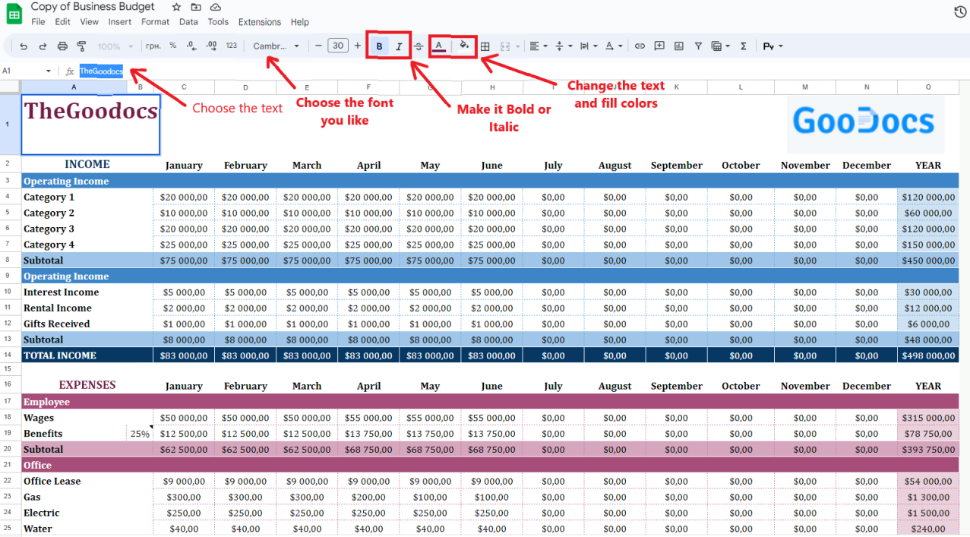Open the text wrapping dropdown

pos(588,46)
